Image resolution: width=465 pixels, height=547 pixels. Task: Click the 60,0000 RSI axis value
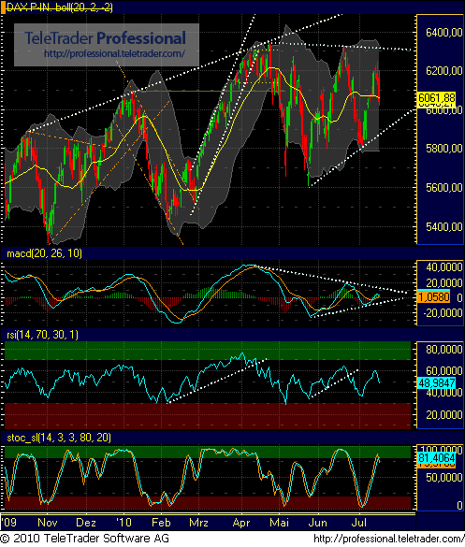(x=444, y=371)
